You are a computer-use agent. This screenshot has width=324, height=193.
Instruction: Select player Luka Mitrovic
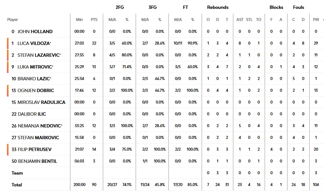coord(35,67)
